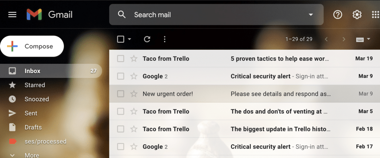Star the New urgent order! email
380x158 pixels.
click(x=134, y=94)
